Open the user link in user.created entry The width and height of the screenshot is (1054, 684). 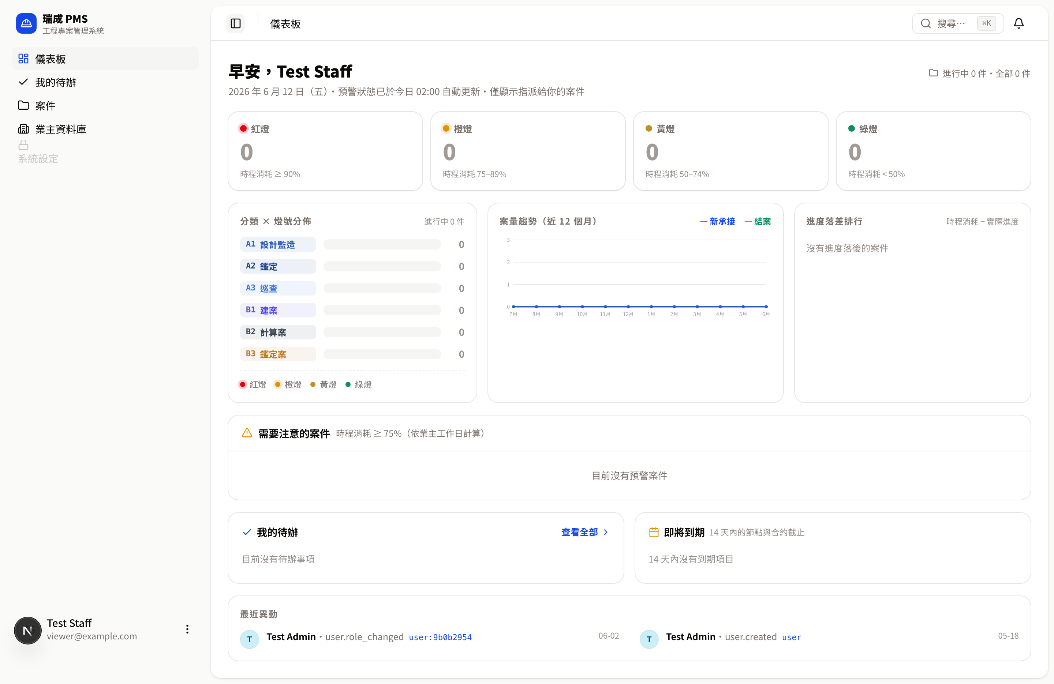(x=791, y=637)
